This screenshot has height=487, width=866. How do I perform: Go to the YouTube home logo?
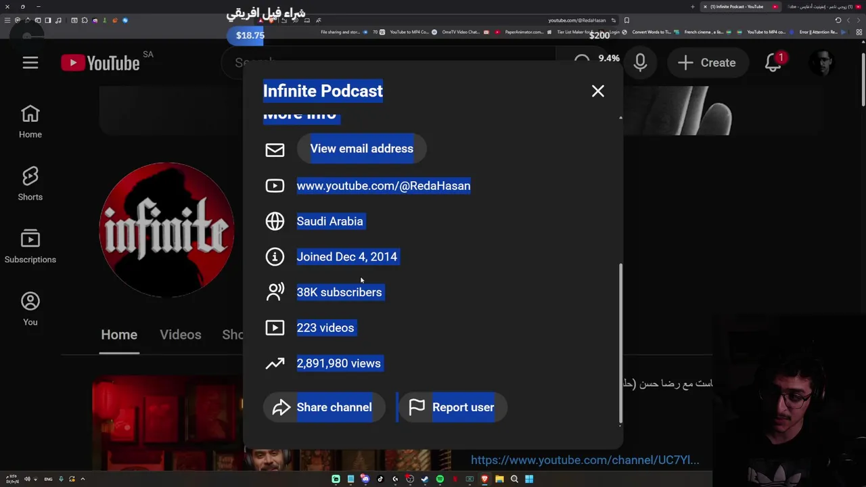pos(100,63)
